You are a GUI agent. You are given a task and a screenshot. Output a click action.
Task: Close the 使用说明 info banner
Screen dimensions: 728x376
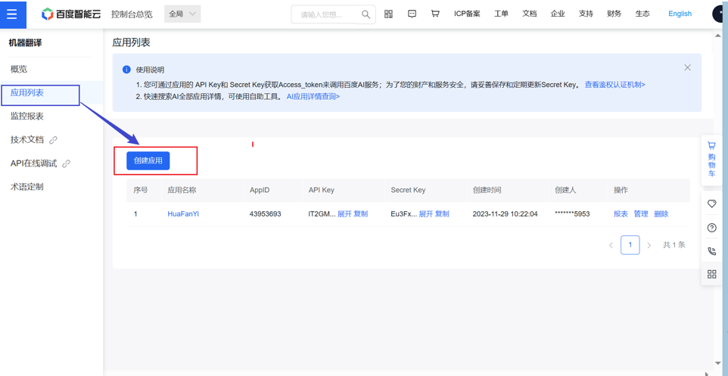tap(688, 68)
